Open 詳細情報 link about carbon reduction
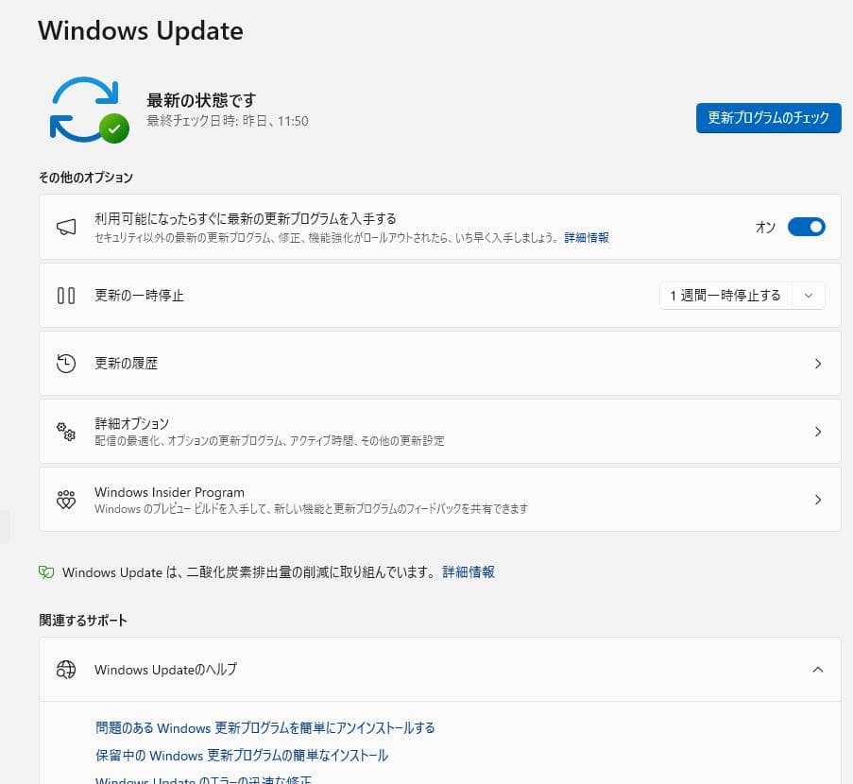Viewport: 853px width, 784px height. (x=469, y=572)
